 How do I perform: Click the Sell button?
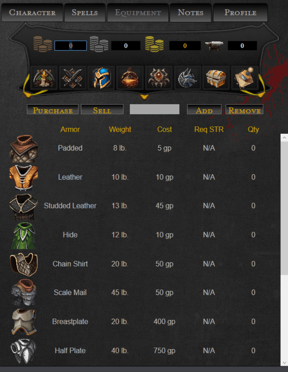[102, 110]
